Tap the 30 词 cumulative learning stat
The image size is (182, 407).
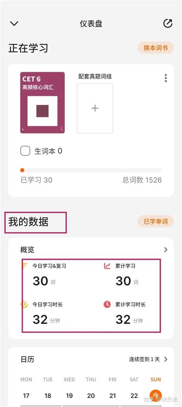pyautogui.click(x=127, y=281)
